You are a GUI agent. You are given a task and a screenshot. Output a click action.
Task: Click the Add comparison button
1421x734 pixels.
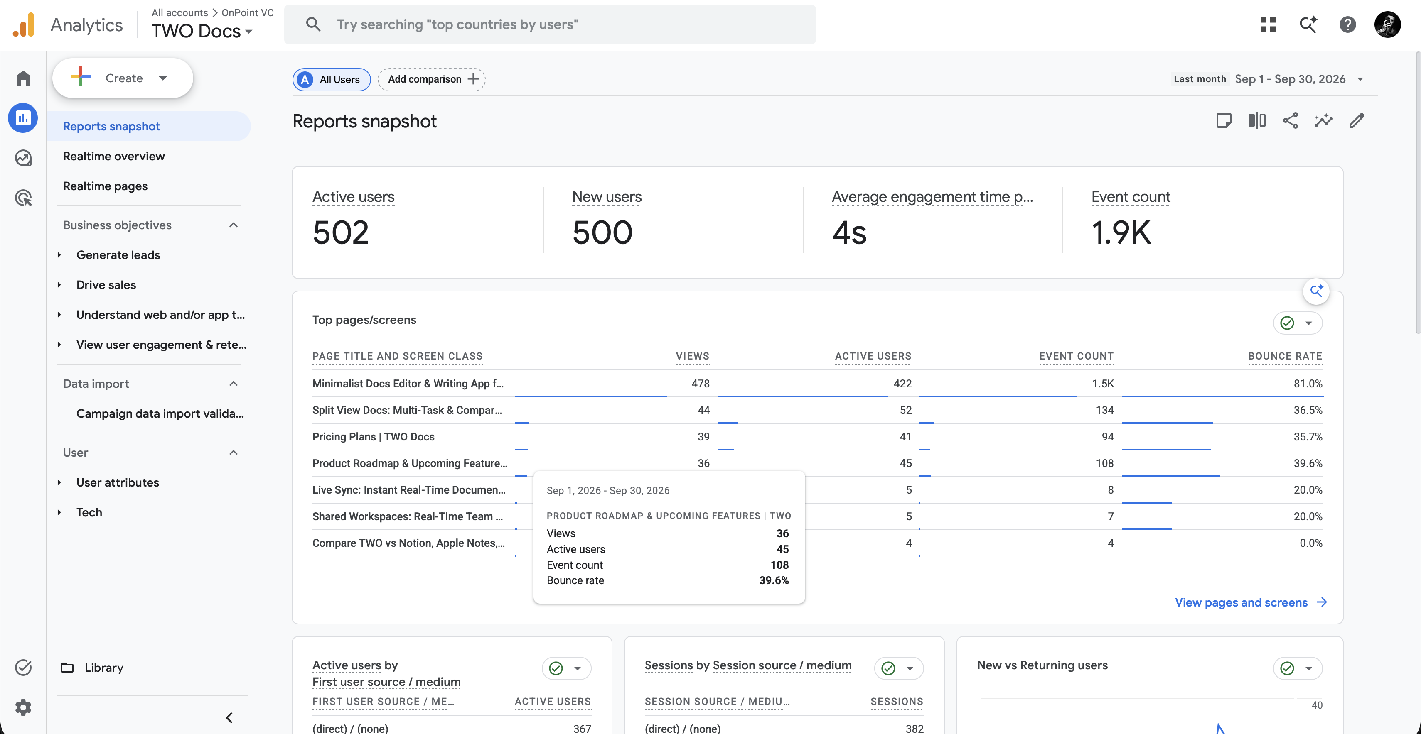(x=431, y=79)
